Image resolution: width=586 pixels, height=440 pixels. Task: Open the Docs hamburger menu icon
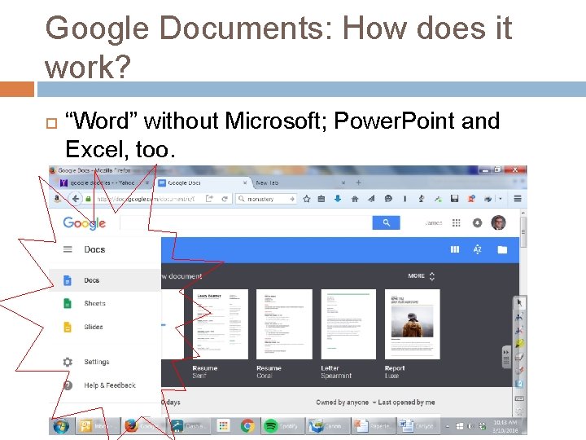click(68, 249)
